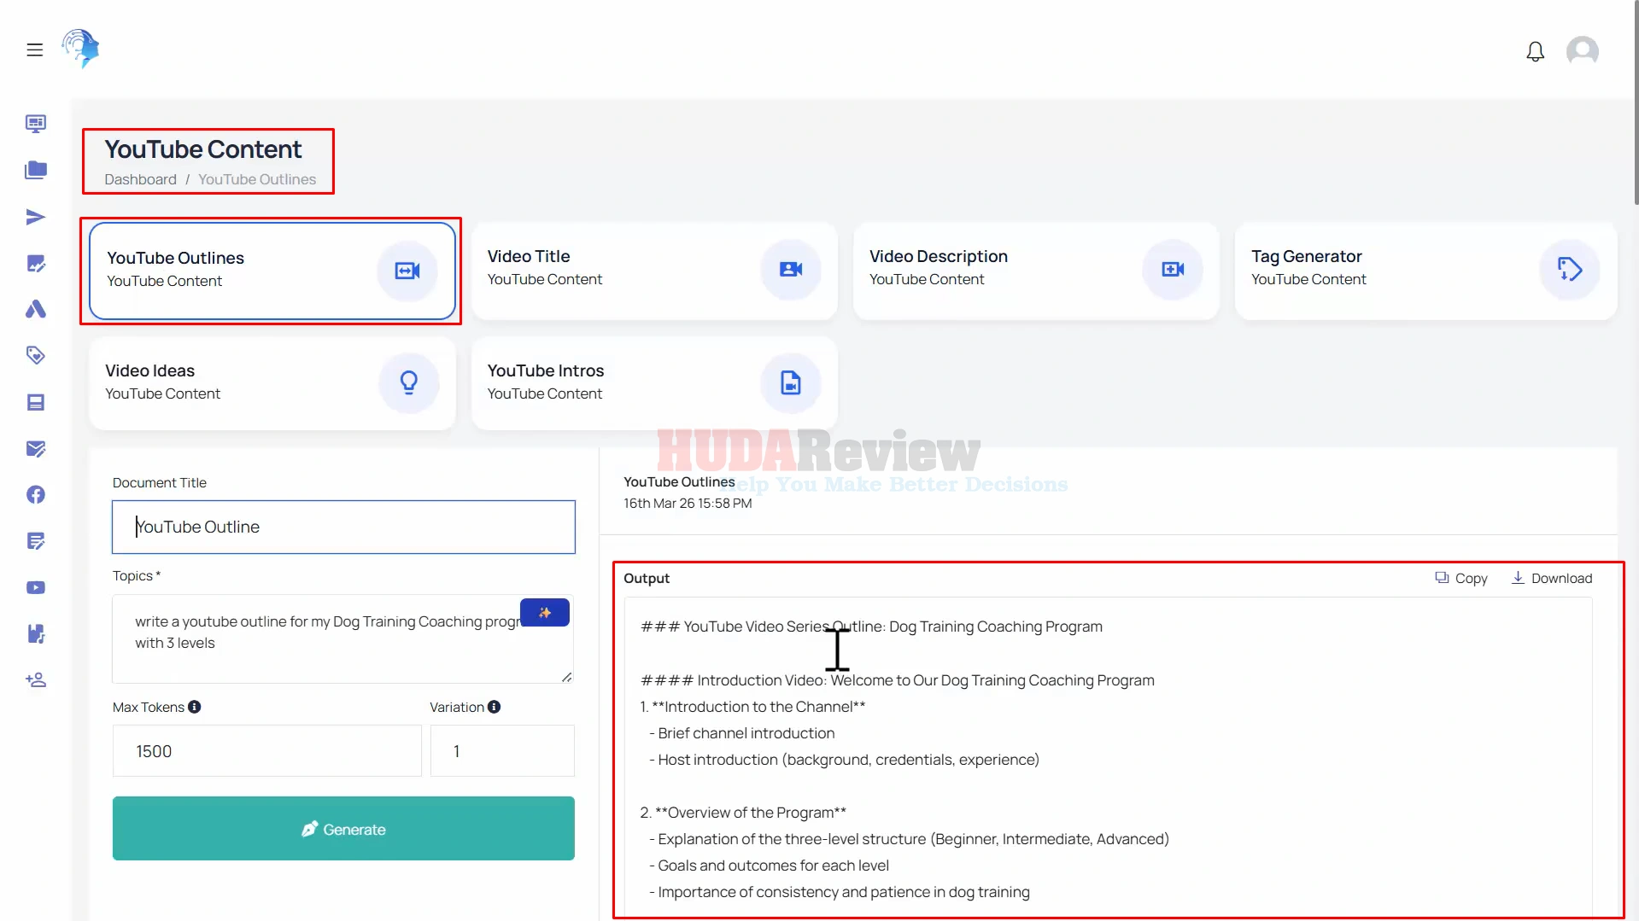
Task: Open the folders icon in sidebar
Action: pyautogui.click(x=35, y=170)
